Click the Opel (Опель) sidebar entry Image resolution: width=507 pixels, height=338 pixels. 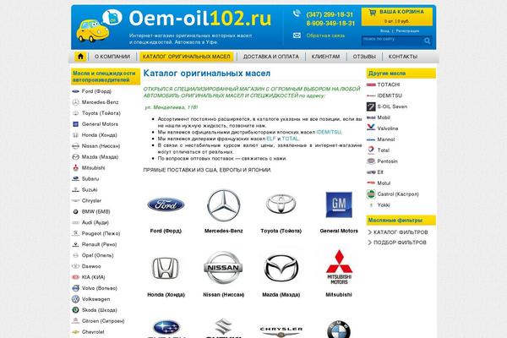coord(97,255)
